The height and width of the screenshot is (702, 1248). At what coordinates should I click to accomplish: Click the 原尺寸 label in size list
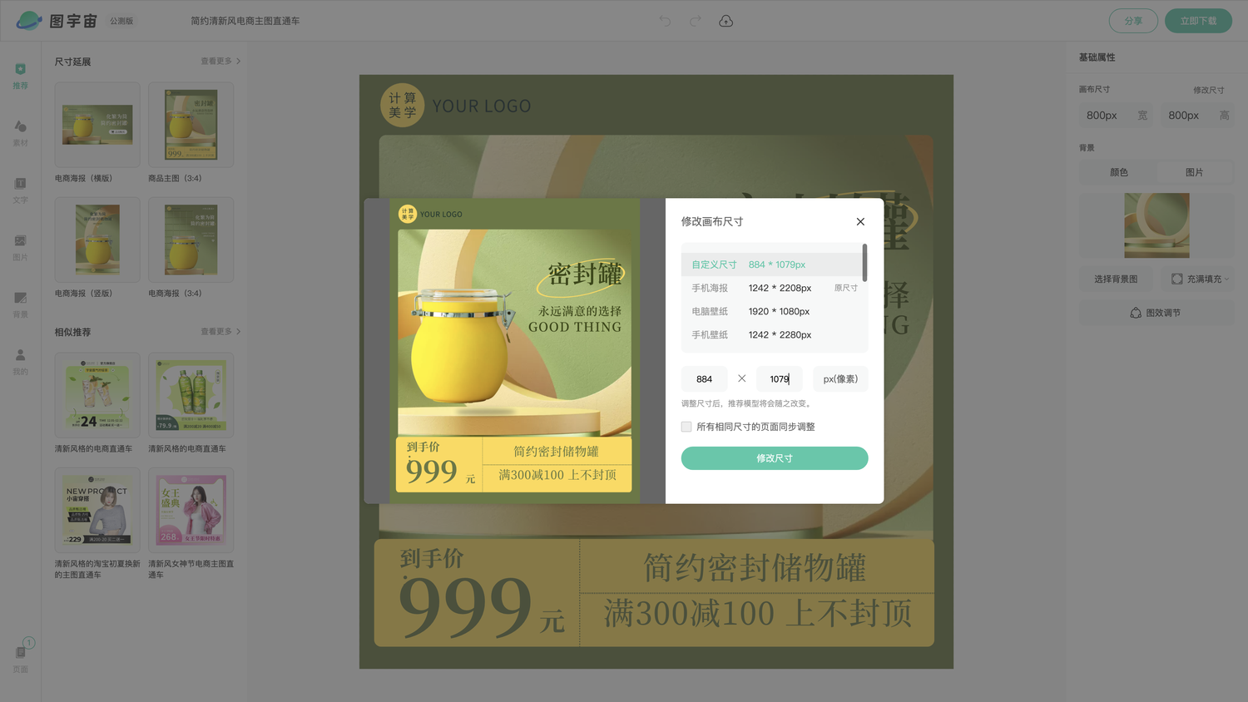(845, 288)
